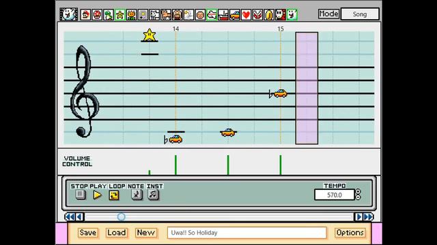The image size is (437, 245).
Task: Step forward one with right arrow
Action: coord(358,216)
